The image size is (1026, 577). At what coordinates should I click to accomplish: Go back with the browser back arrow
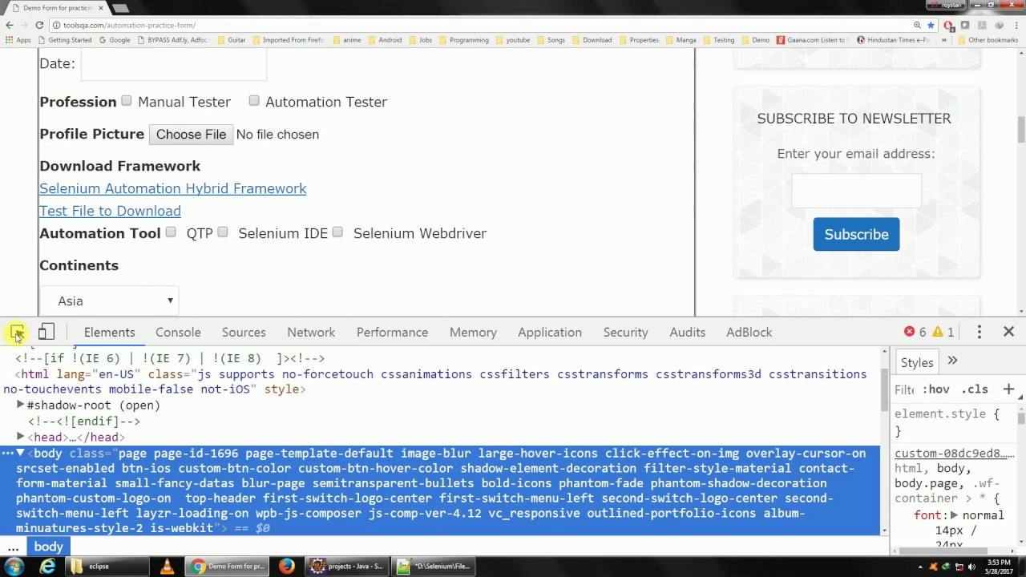10,25
